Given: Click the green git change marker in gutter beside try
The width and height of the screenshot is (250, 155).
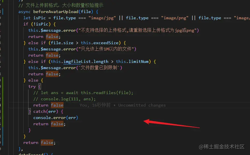Looking at the screenshot, I should point(3,87).
